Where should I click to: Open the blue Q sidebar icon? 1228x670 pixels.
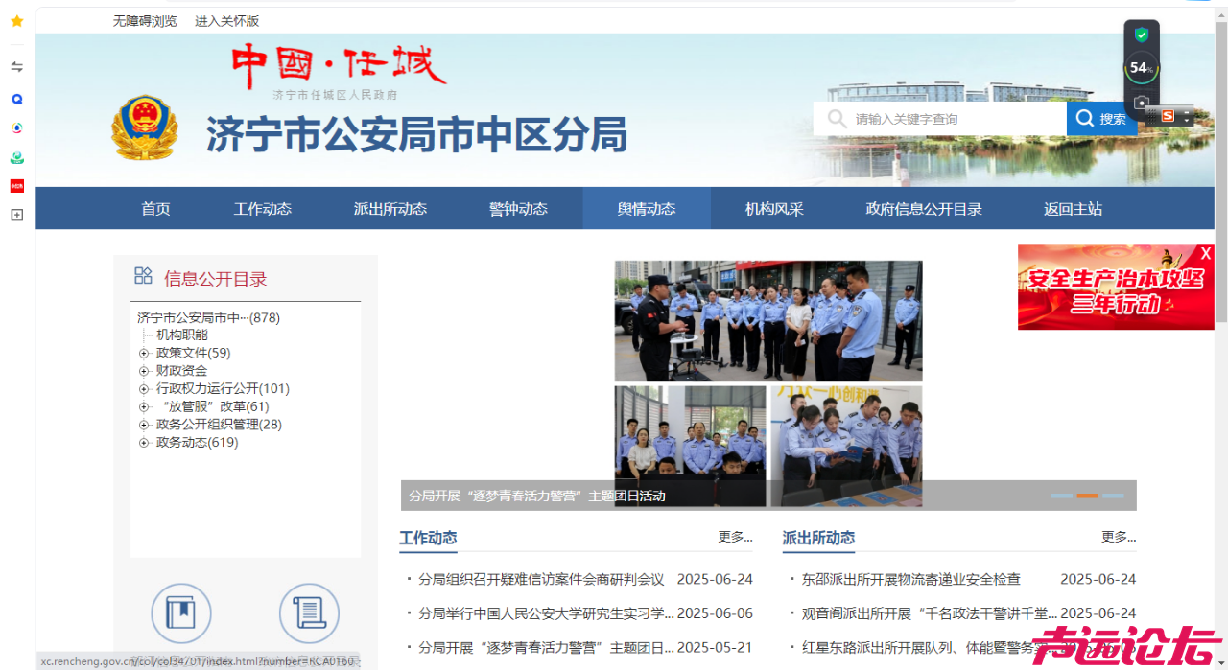pyautogui.click(x=16, y=99)
